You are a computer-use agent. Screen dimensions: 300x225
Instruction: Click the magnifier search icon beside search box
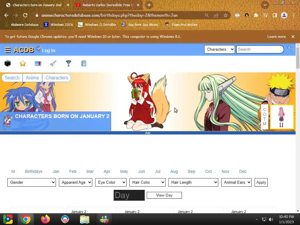point(290,49)
